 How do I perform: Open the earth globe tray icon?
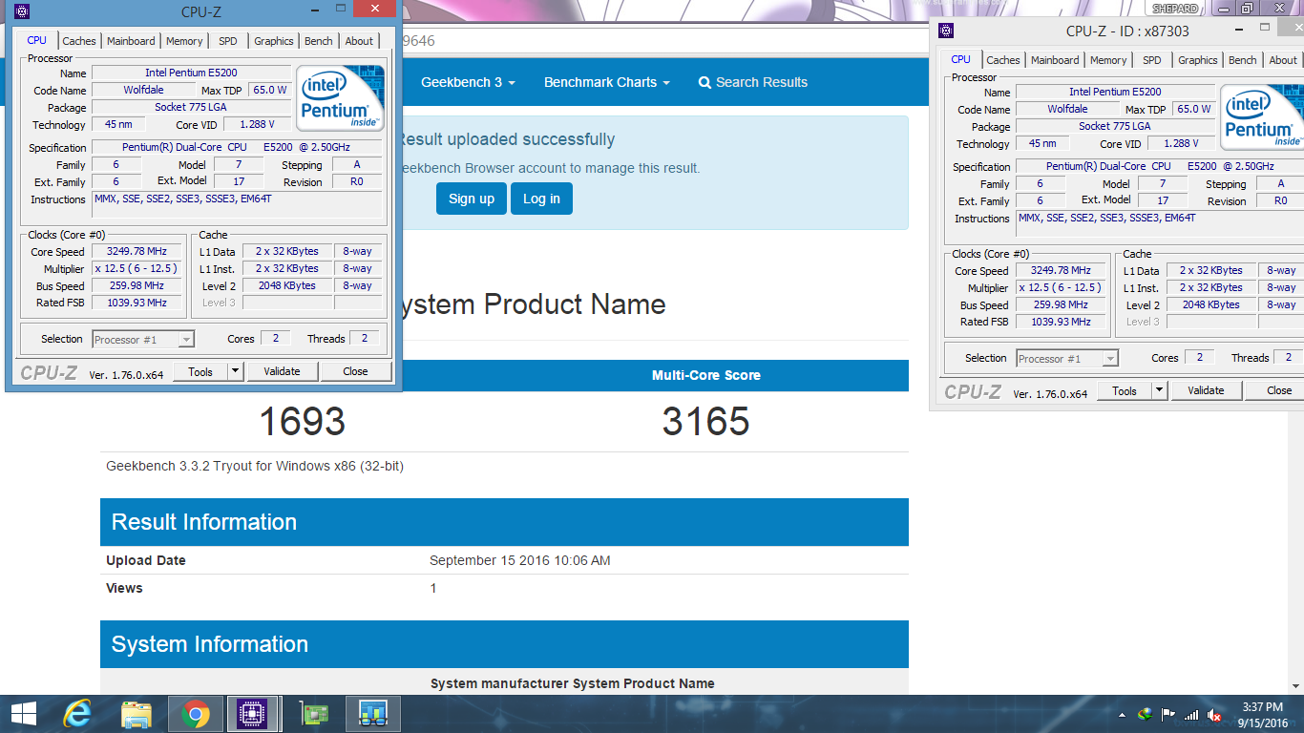pyautogui.click(x=1146, y=714)
